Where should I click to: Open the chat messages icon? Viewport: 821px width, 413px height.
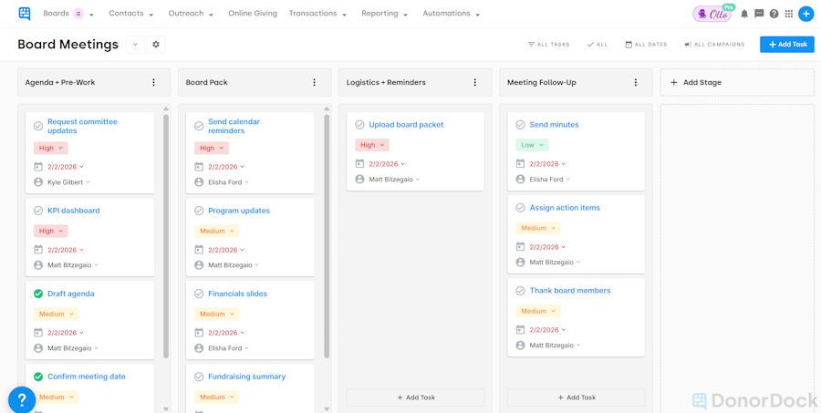(x=759, y=15)
